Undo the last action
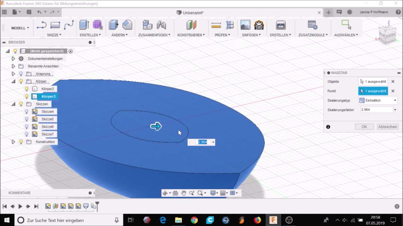 [x=39, y=12]
